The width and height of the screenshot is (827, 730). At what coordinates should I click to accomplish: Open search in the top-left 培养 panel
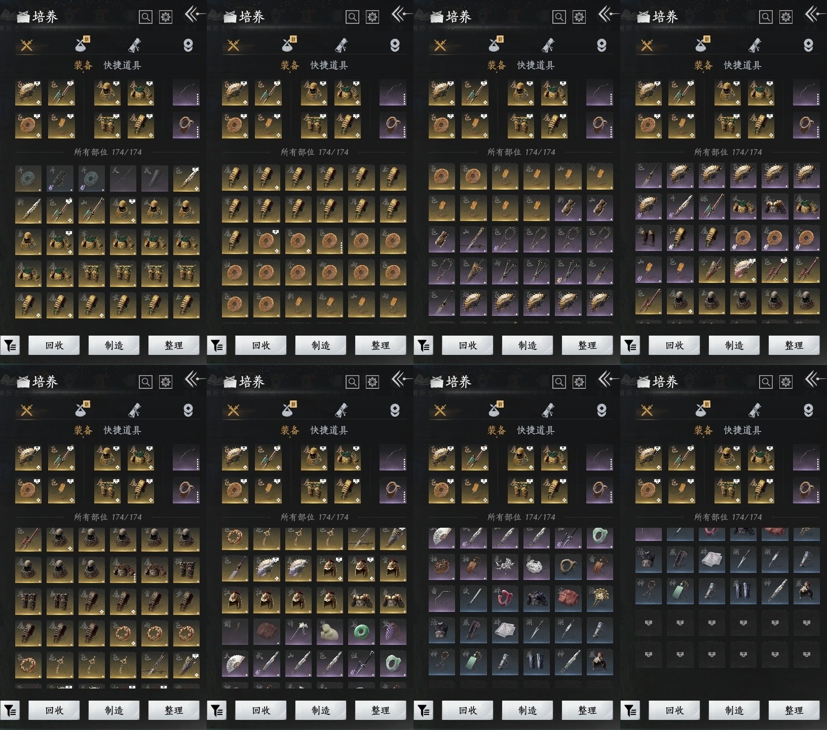(145, 17)
